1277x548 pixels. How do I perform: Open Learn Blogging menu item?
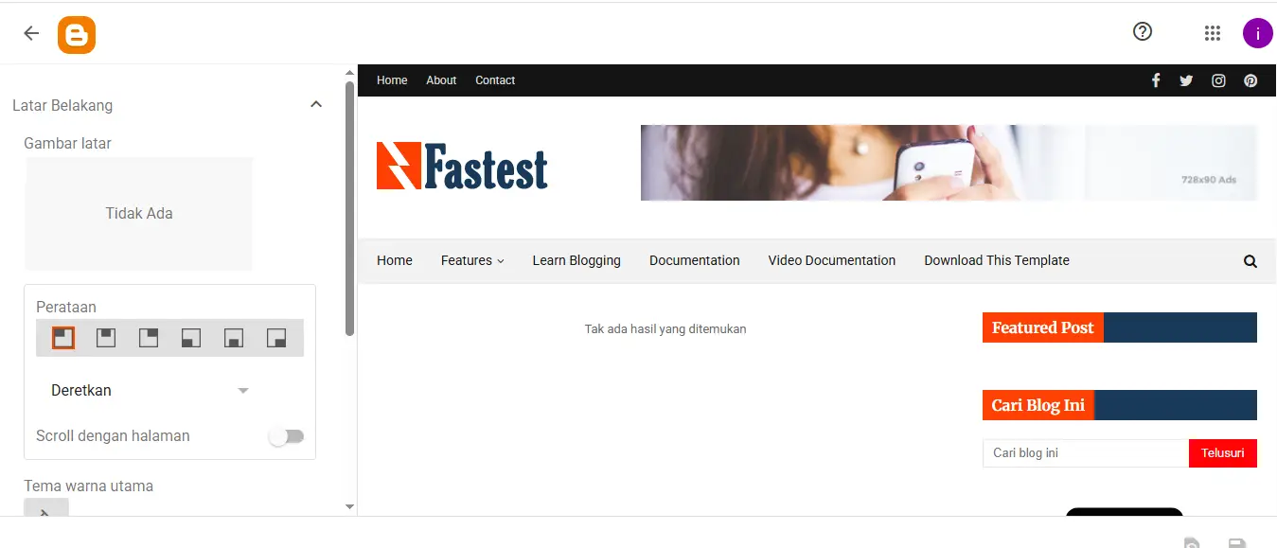[576, 260]
